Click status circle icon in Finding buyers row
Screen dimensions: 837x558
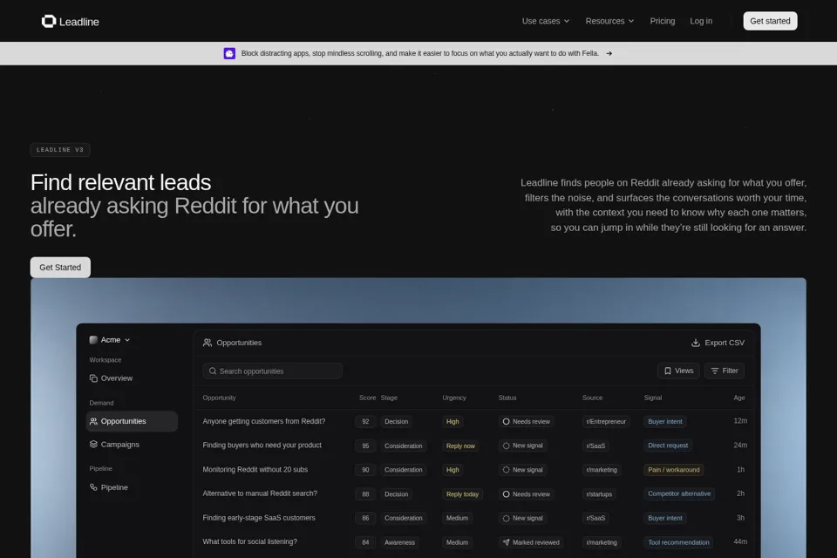point(506,446)
